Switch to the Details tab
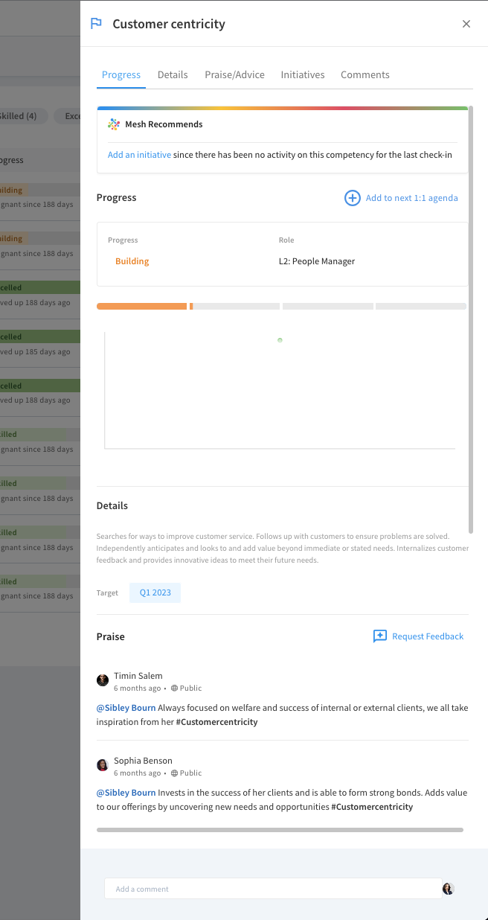Screen dimensions: 488x920 pos(173,74)
